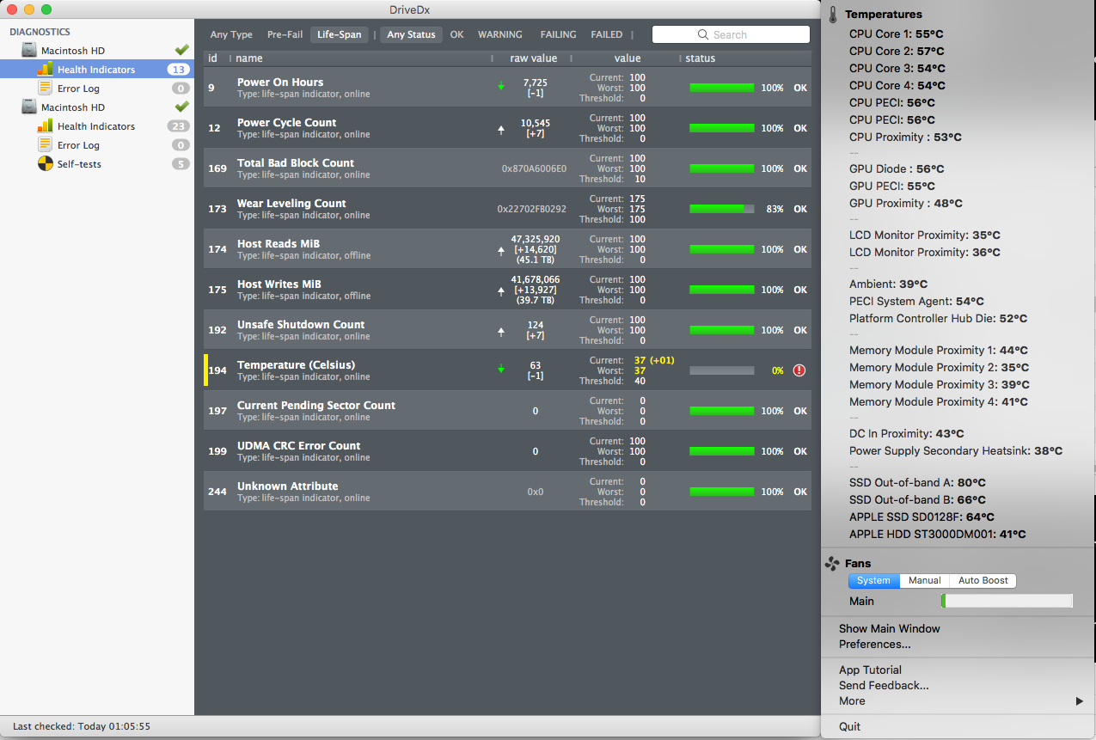
Task: Select the Wear Leveling Count row
Action: pos(507,209)
